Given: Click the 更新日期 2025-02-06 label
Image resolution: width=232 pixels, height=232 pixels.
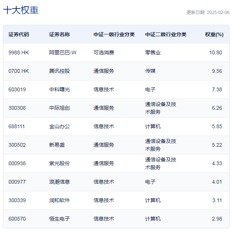Looking at the screenshot, I should click(208, 12).
